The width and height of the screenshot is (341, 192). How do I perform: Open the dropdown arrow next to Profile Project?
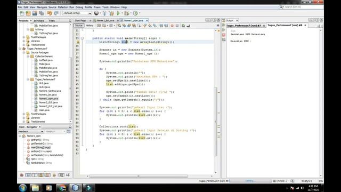click(140, 13)
